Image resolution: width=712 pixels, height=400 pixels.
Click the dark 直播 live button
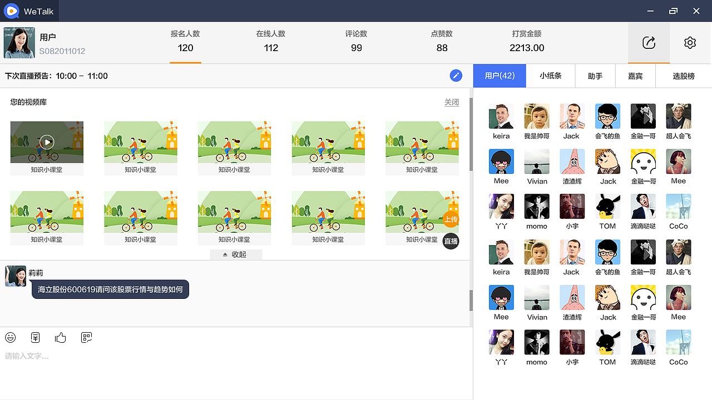(451, 241)
